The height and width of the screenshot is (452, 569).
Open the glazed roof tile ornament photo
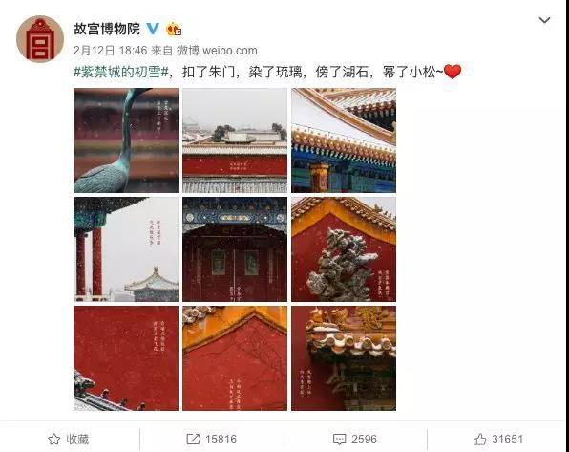coord(344,358)
